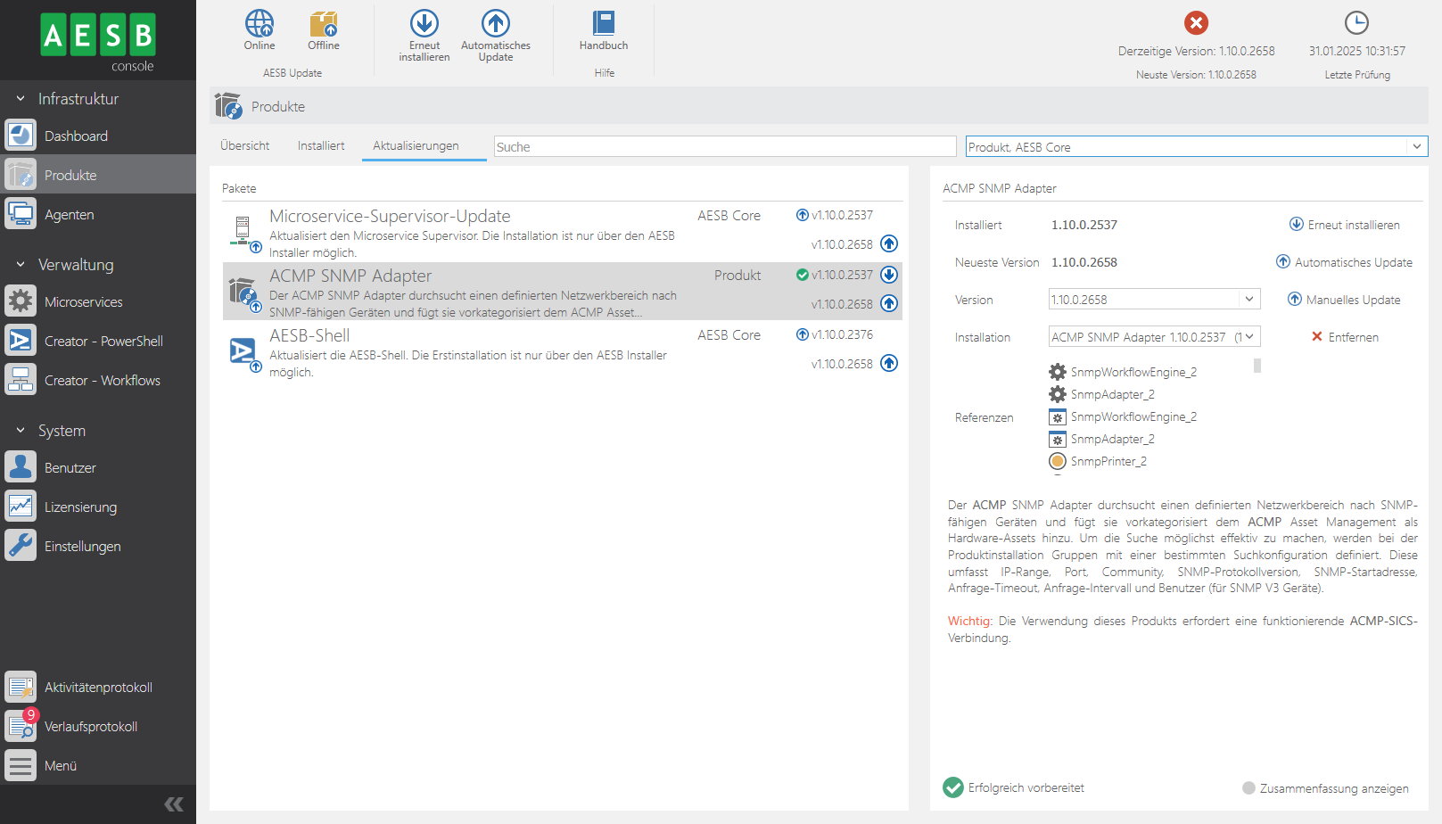Screen dimensions: 1442x824
Task: Click update arrow for AESB-Shell v1.10.0.2658
Action: coord(889,364)
